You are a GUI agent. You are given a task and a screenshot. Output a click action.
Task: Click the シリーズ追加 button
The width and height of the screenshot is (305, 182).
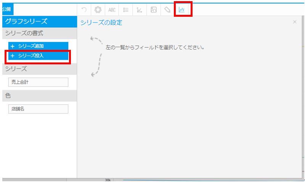pyautogui.click(x=39, y=46)
